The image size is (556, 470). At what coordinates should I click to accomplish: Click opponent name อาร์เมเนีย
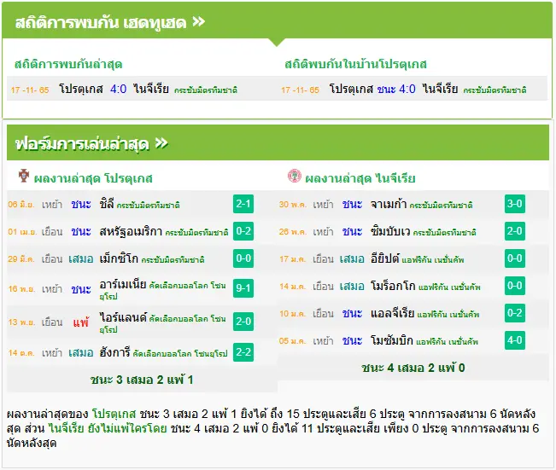pyautogui.click(x=123, y=284)
